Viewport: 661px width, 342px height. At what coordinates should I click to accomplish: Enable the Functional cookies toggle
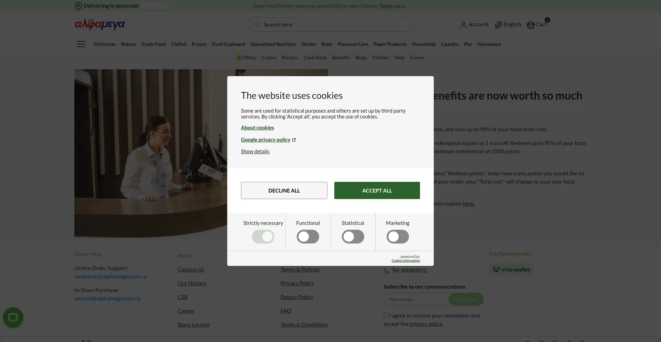[308, 237]
